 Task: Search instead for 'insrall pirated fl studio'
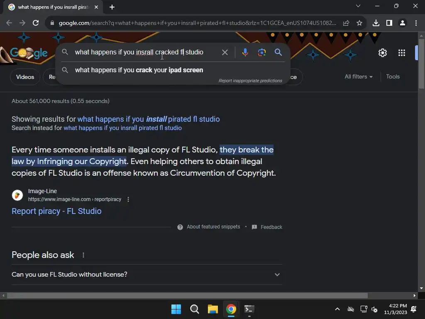[122, 128]
